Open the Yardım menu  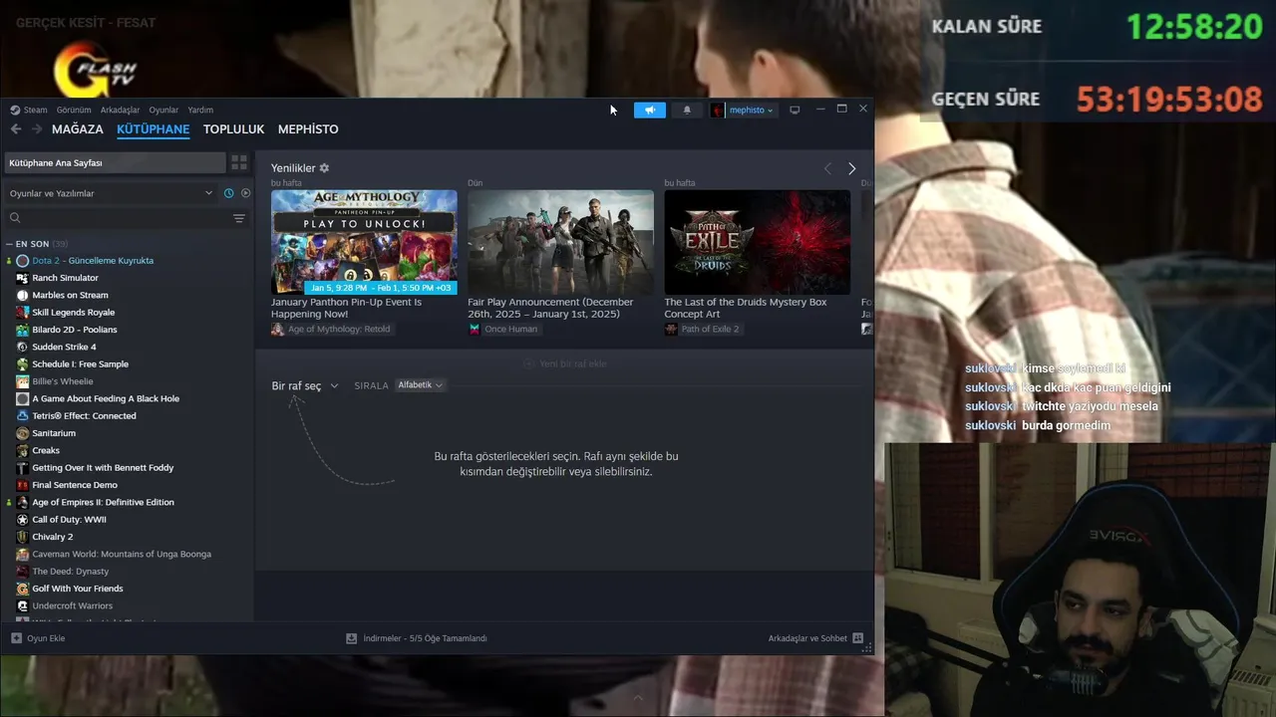tap(200, 110)
